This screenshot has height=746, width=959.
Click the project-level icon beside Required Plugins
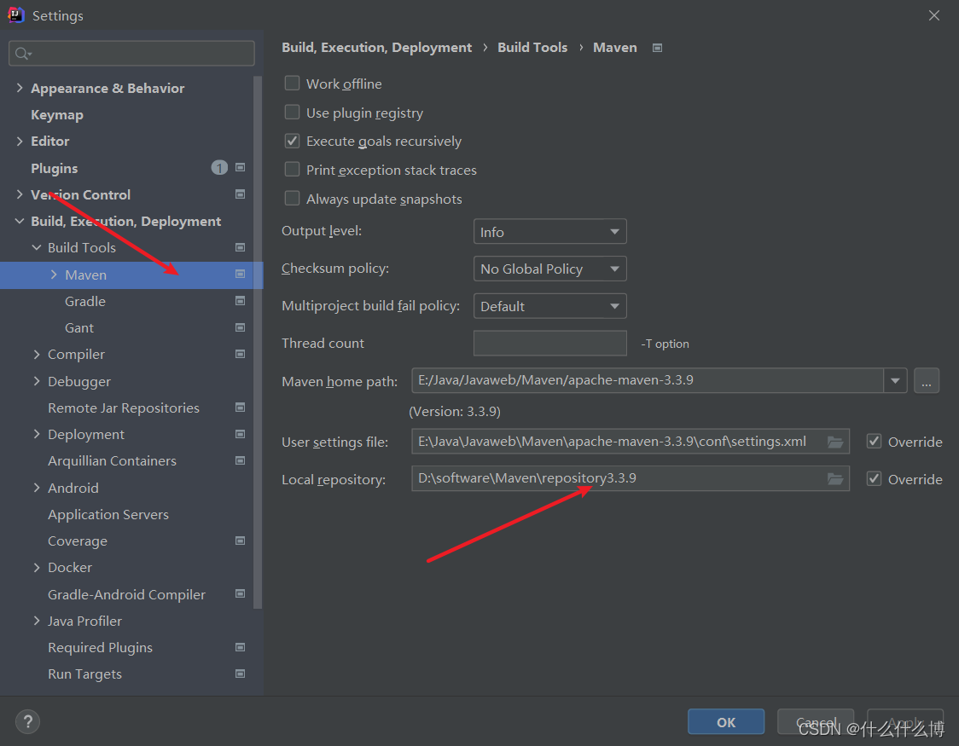click(241, 647)
